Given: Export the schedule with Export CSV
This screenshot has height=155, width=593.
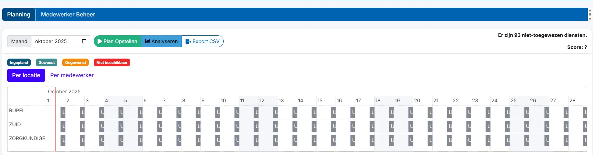Looking at the screenshot, I should pyautogui.click(x=202, y=41).
